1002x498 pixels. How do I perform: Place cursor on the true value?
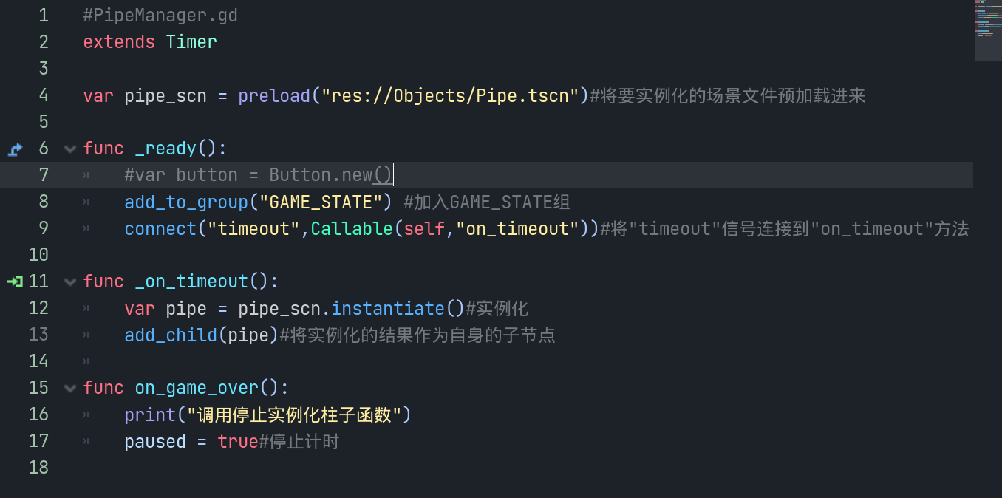[237, 441]
